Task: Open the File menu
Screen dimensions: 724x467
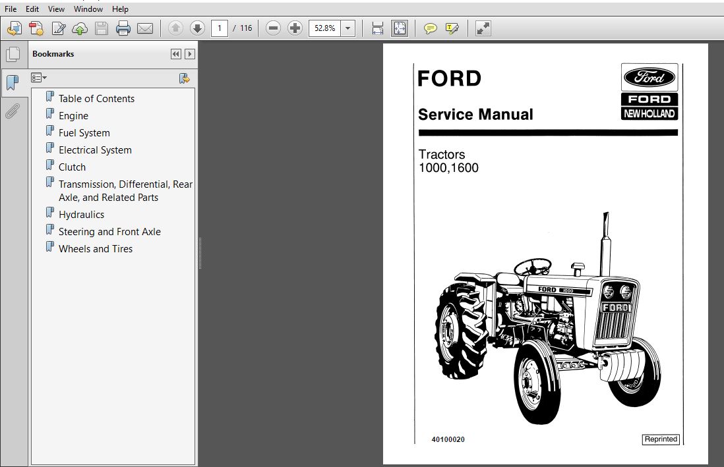Action: tap(10, 9)
